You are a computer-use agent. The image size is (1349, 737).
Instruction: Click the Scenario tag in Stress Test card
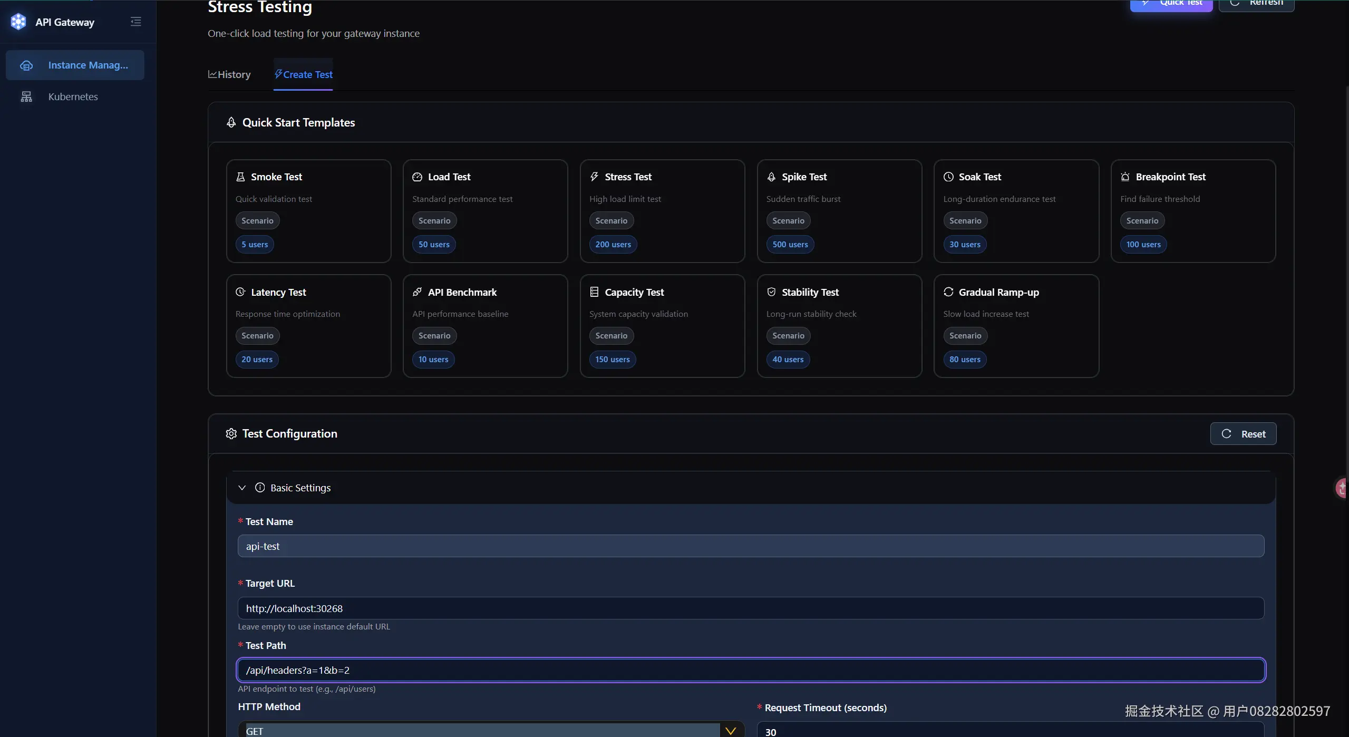pos(612,220)
